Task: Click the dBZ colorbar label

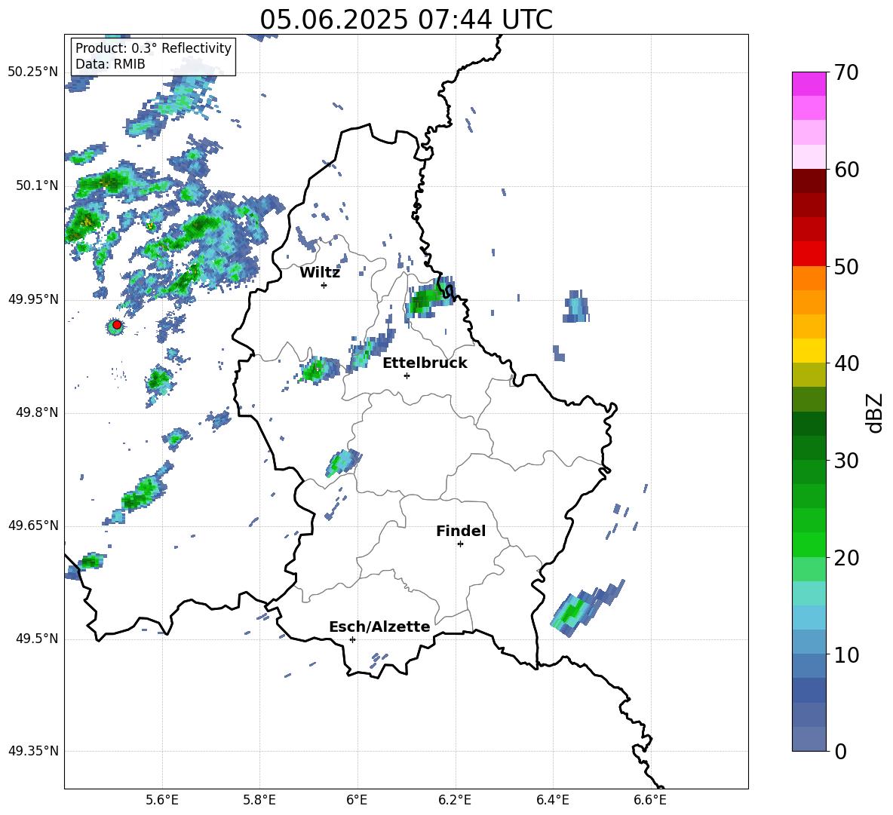Action: coord(876,412)
